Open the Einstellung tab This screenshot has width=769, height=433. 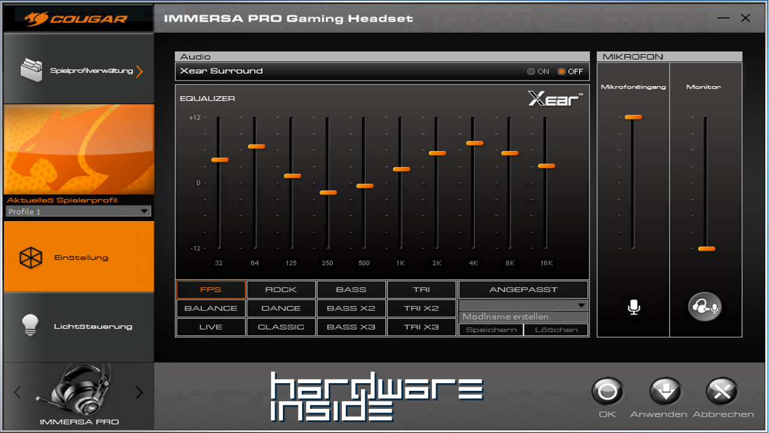coord(79,257)
